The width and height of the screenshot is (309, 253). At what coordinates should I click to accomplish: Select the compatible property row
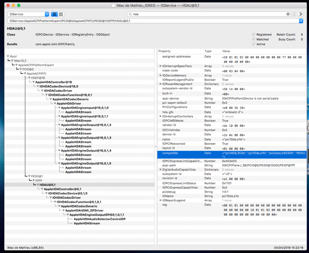pyautogui.click(x=232, y=155)
